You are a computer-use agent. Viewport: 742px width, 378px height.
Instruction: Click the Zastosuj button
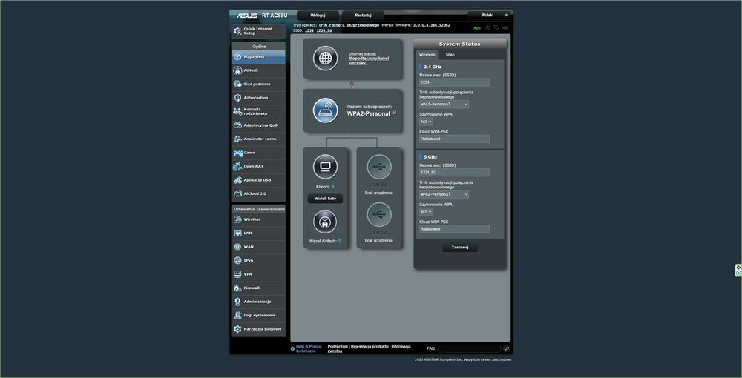tap(460, 247)
